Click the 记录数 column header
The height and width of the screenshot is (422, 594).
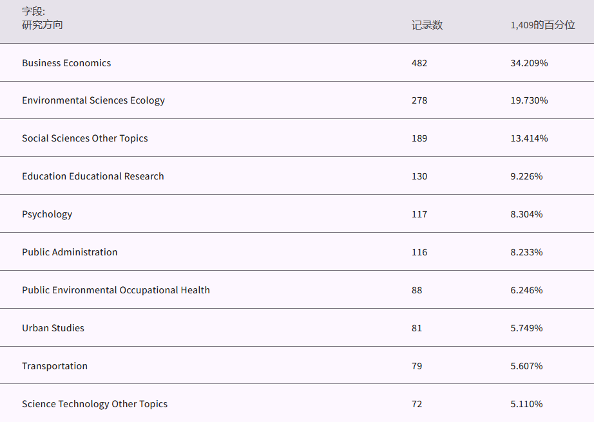(x=427, y=25)
